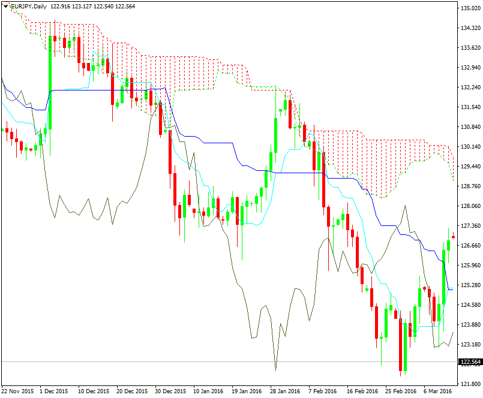
Task: Click the 121.800 price axis label
Action: click(469, 384)
